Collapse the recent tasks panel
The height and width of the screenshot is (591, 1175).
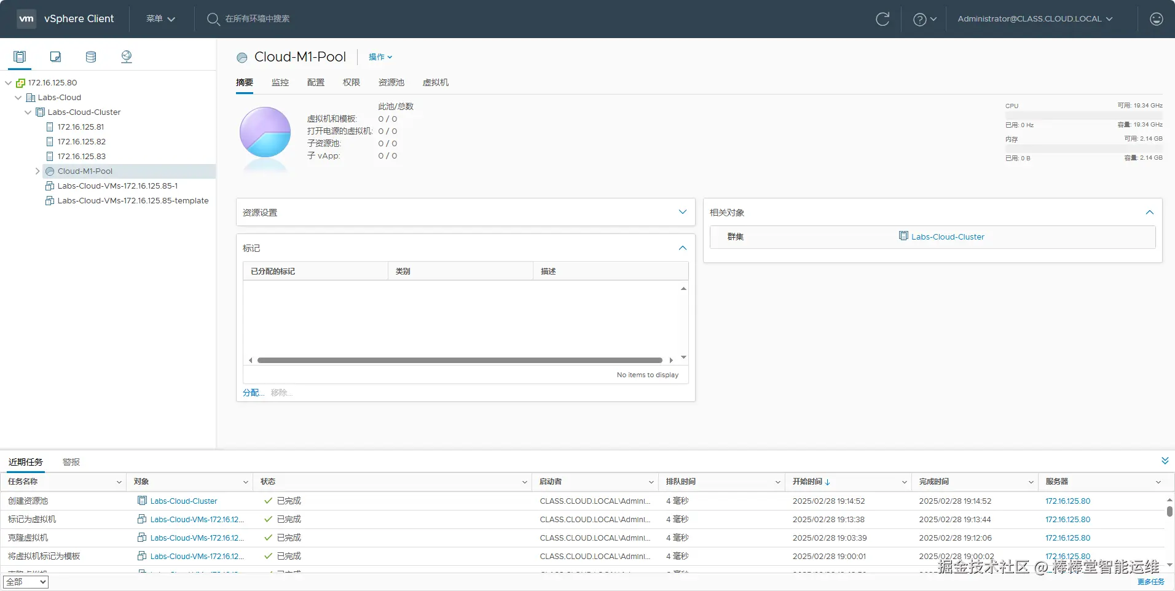coord(1165,461)
